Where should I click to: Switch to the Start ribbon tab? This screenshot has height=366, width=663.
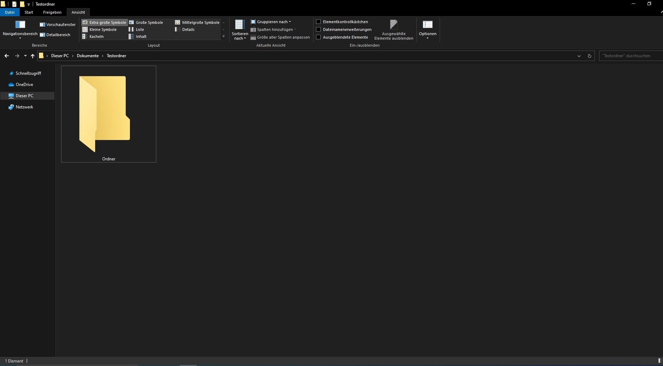click(x=29, y=12)
